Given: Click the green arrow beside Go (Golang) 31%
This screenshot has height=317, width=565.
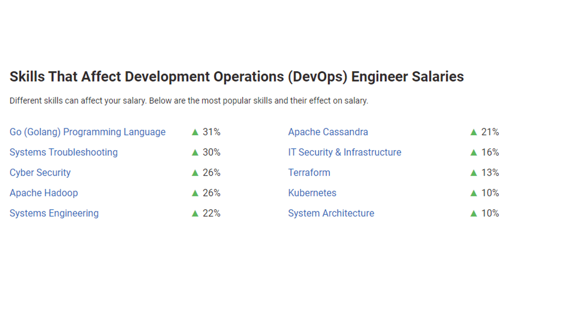Looking at the screenshot, I should pyautogui.click(x=195, y=132).
